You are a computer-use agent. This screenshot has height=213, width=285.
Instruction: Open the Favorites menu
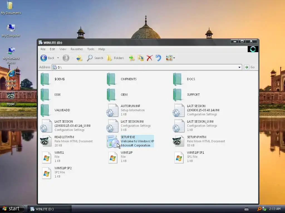click(x=77, y=49)
